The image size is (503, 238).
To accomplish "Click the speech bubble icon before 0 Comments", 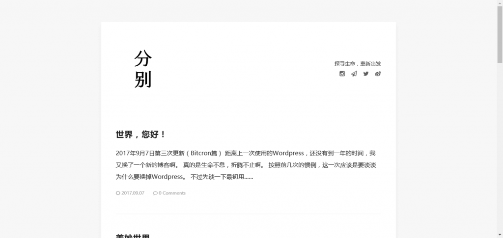I will [155, 193].
